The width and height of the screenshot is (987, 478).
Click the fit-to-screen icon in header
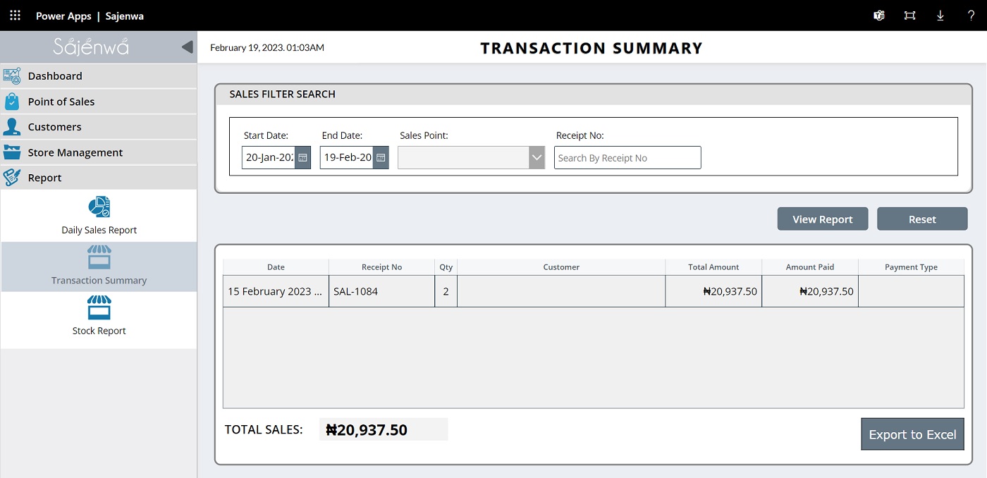(x=909, y=16)
